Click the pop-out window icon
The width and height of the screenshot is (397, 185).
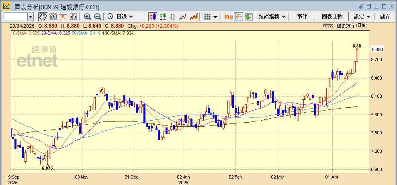(x=369, y=6)
